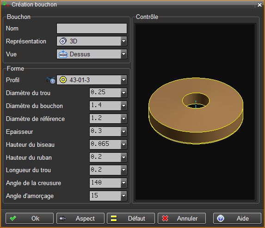Click the Dessus view icon
The width and height of the screenshot is (265, 228).
click(x=63, y=54)
